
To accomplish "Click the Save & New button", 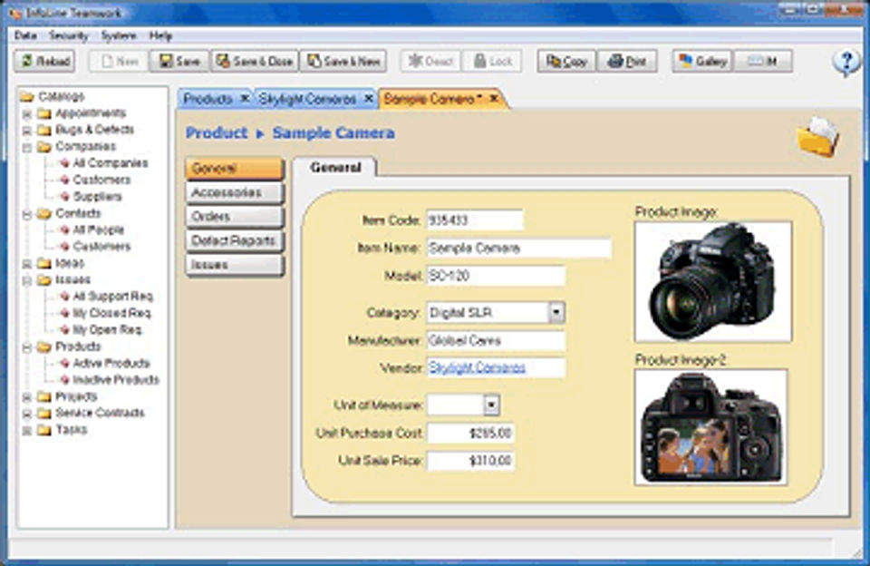I will tap(343, 61).
